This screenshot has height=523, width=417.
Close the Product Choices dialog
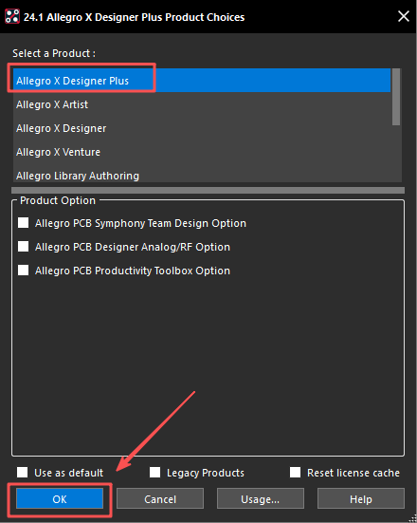click(404, 16)
